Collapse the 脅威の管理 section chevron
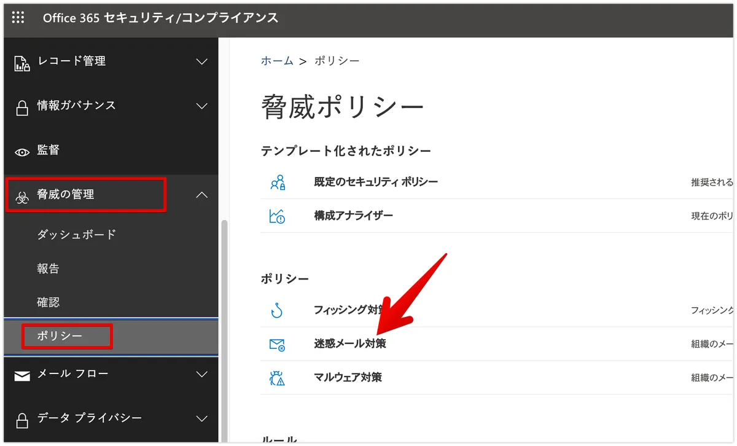737x446 pixels. click(201, 195)
